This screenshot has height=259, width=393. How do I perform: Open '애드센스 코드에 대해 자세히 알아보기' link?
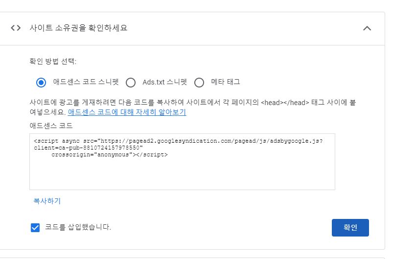(x=127, y=112)
